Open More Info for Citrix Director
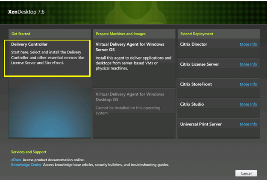Viewport: 267px width, 180px height. [248, 44]
